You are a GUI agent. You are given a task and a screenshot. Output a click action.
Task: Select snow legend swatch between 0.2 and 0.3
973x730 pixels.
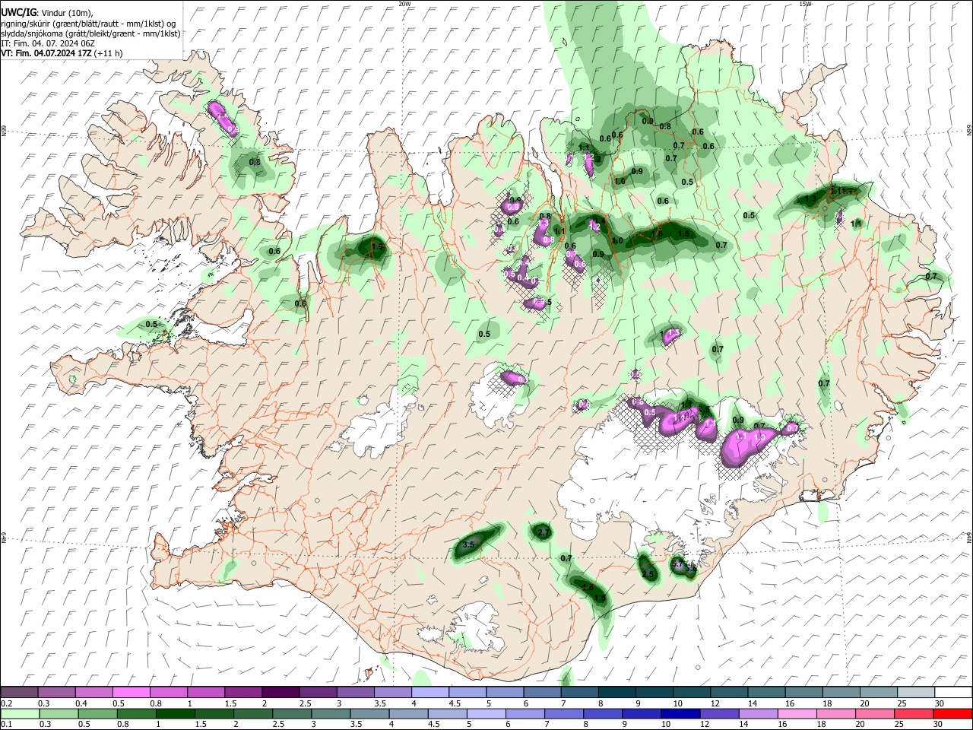pos(19,693)
